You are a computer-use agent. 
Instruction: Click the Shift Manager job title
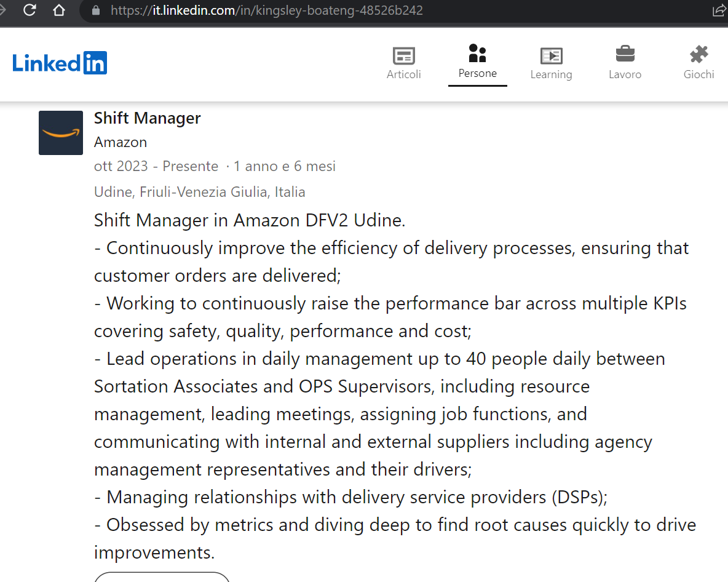[x=148, y=118]
